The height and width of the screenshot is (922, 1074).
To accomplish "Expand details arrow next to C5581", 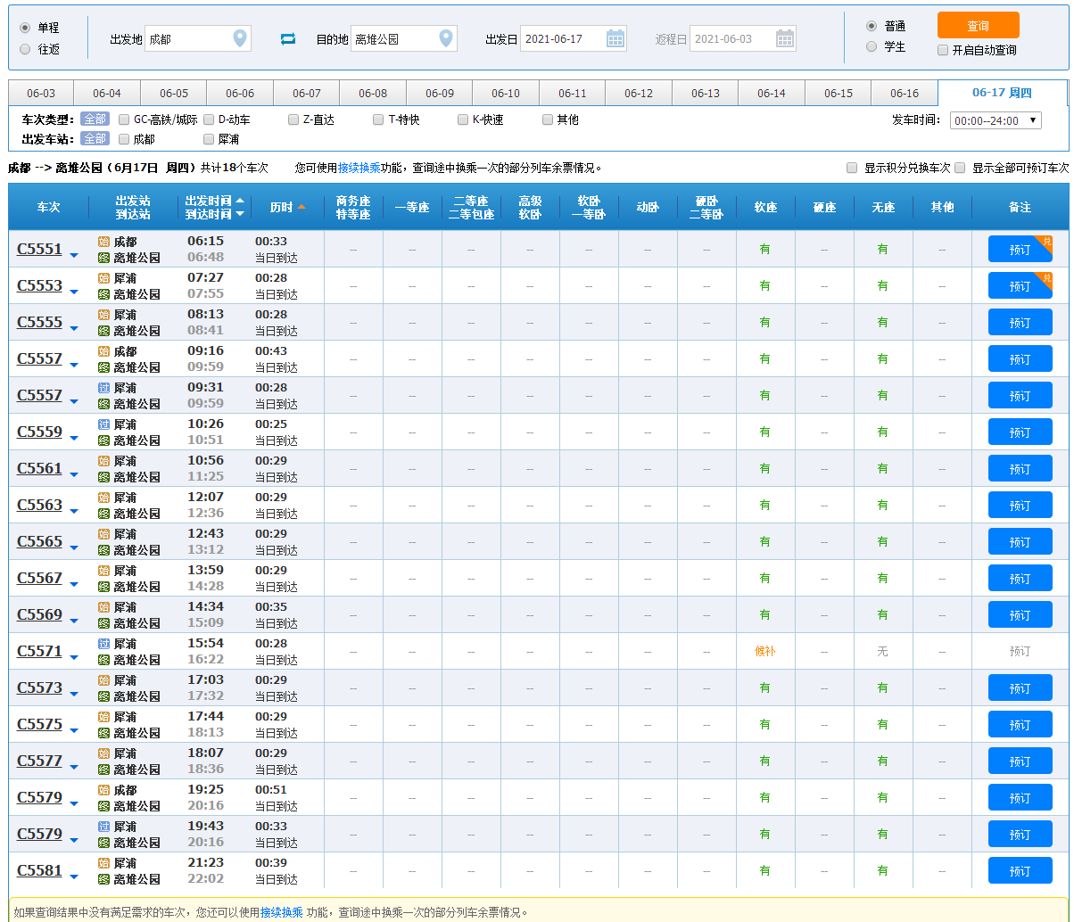I will (74, 877).
